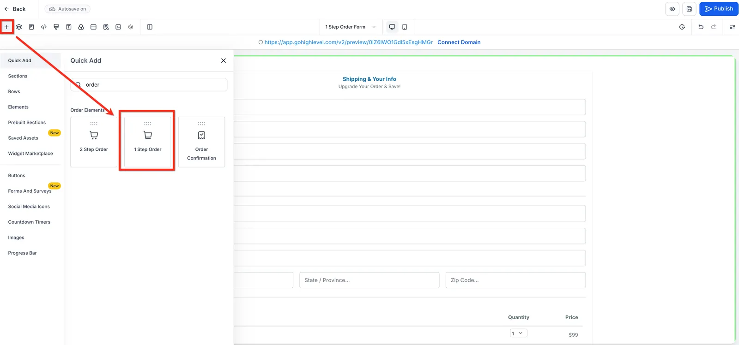Image resolution: width=739 pixels, height=345 pixels.
Task: Open Saved Assets category
Action: point(23,138)
